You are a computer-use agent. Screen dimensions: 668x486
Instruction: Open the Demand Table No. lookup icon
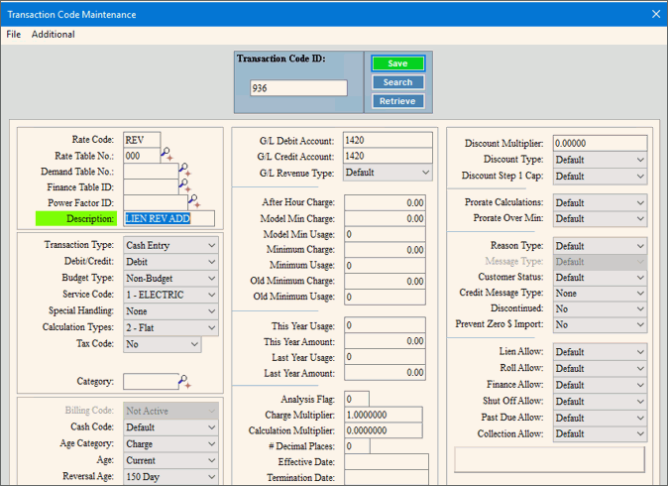tap(185, 170)
